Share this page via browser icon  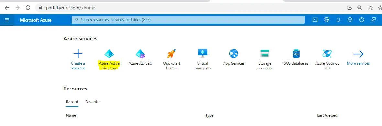[370, 8]
